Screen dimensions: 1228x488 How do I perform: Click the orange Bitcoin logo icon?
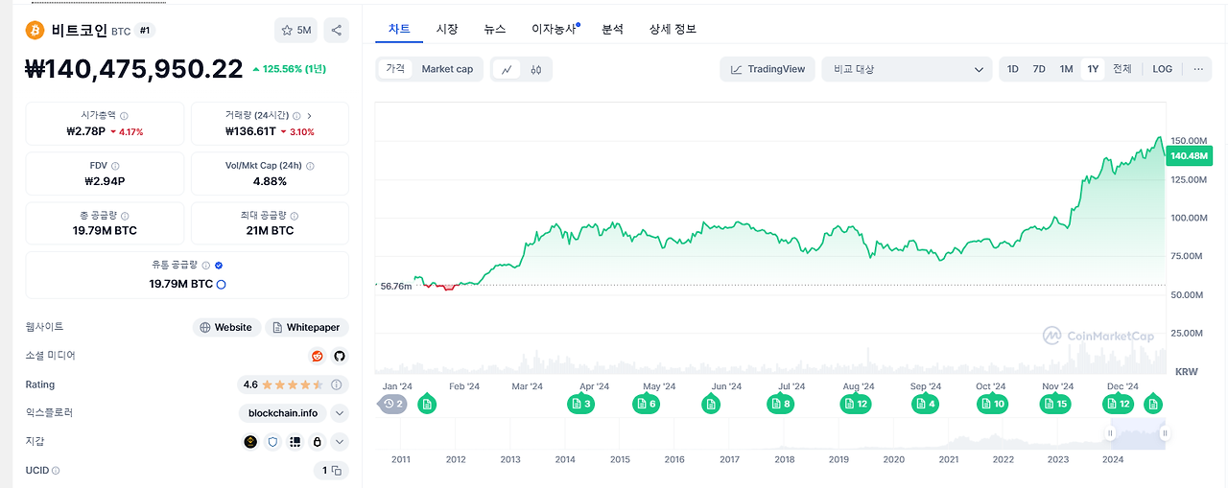(35, 30)
